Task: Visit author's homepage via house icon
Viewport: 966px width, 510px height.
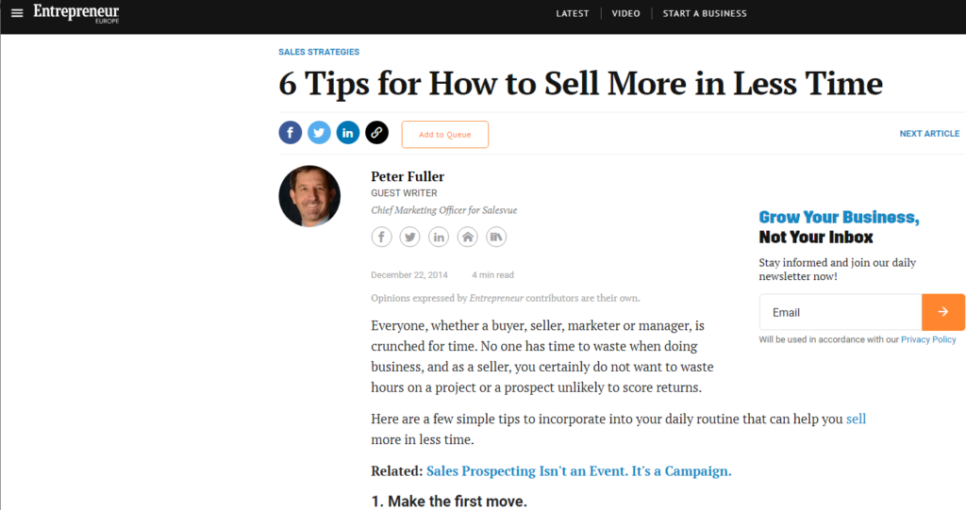Action: coord(467,237)
